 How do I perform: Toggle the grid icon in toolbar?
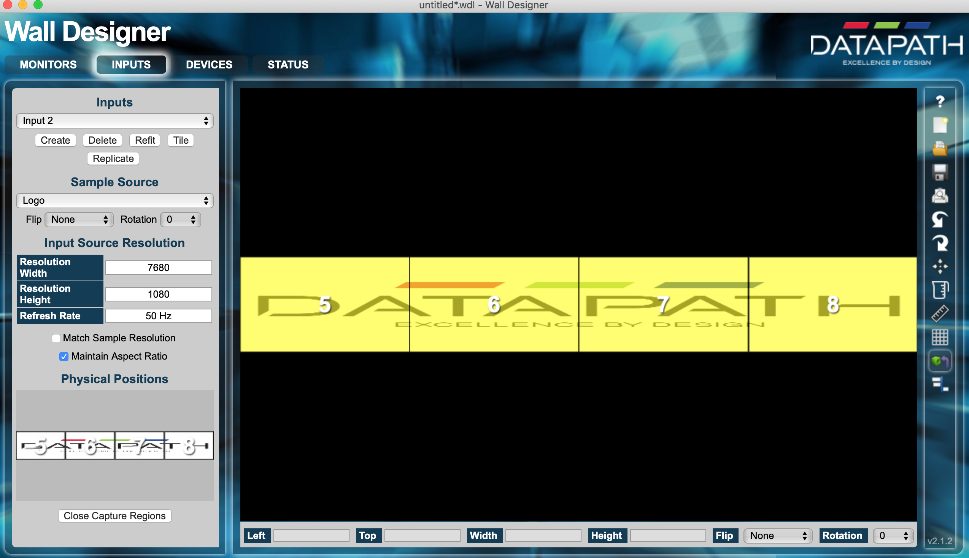(x=939, y=337)
